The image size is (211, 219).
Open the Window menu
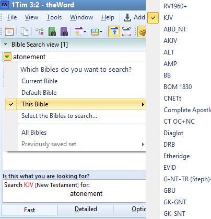[x=81, y=17]
